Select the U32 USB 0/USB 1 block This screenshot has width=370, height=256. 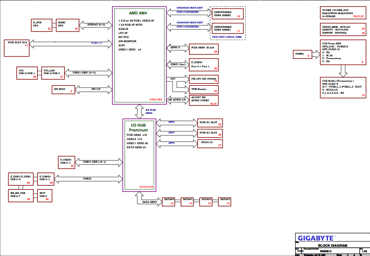pyautogui.click(x=27, y=73)
